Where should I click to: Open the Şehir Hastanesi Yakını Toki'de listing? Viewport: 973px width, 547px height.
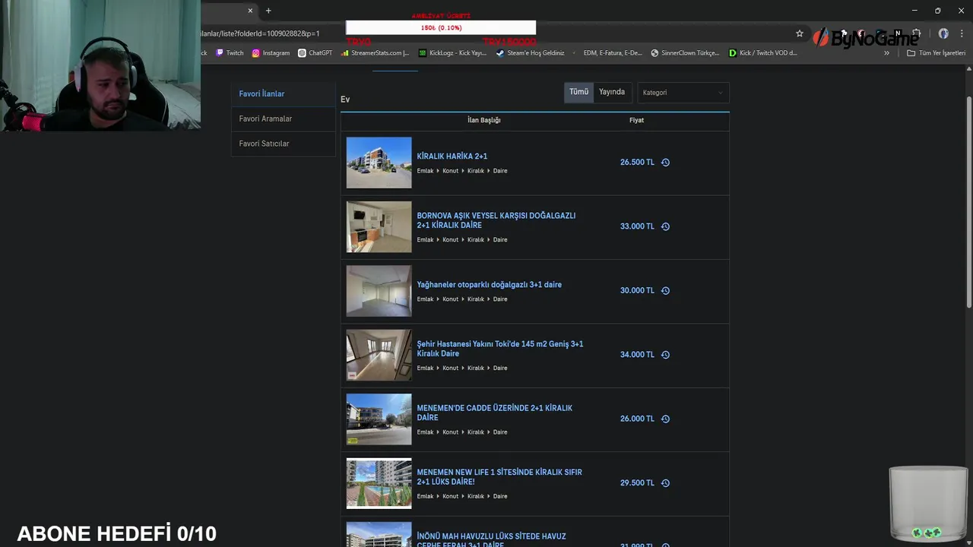[x=499, y=349]
